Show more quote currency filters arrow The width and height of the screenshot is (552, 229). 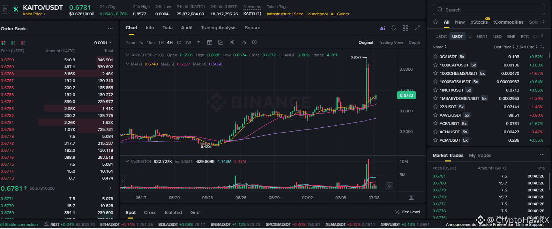[x=542, y=36]
